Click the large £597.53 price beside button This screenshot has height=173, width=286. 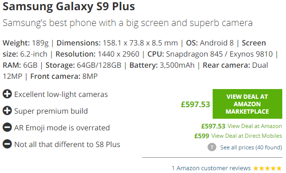pyautogui.click(x=195, y=104)
